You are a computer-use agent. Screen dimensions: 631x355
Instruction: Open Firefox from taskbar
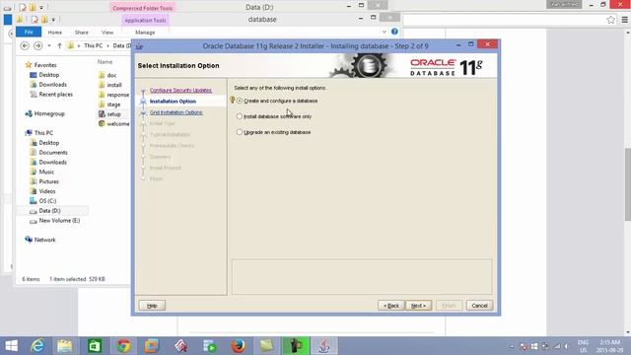(239, 346)
